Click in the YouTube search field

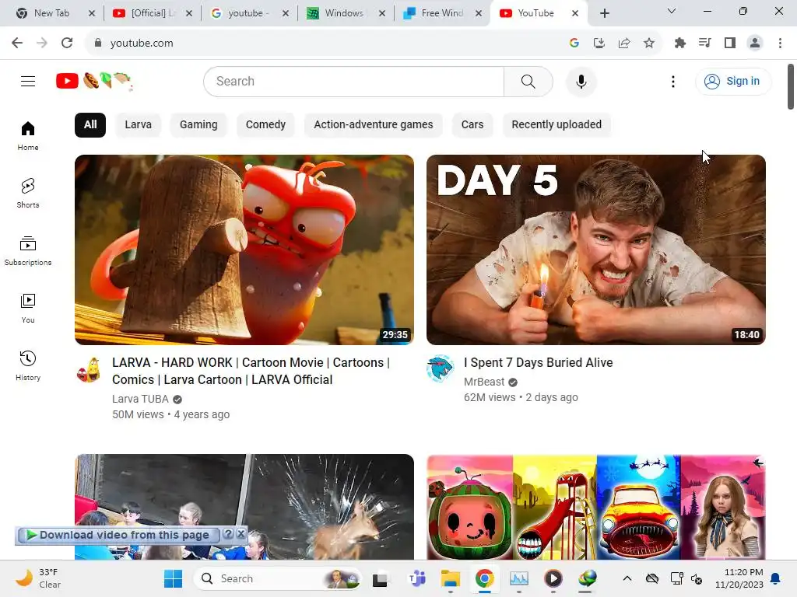[x=354, y=81]
